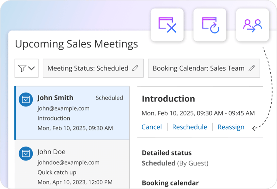Click John Doe's calendar check icon
Screen dimensions: 277x189
click(x=25, y=154)
